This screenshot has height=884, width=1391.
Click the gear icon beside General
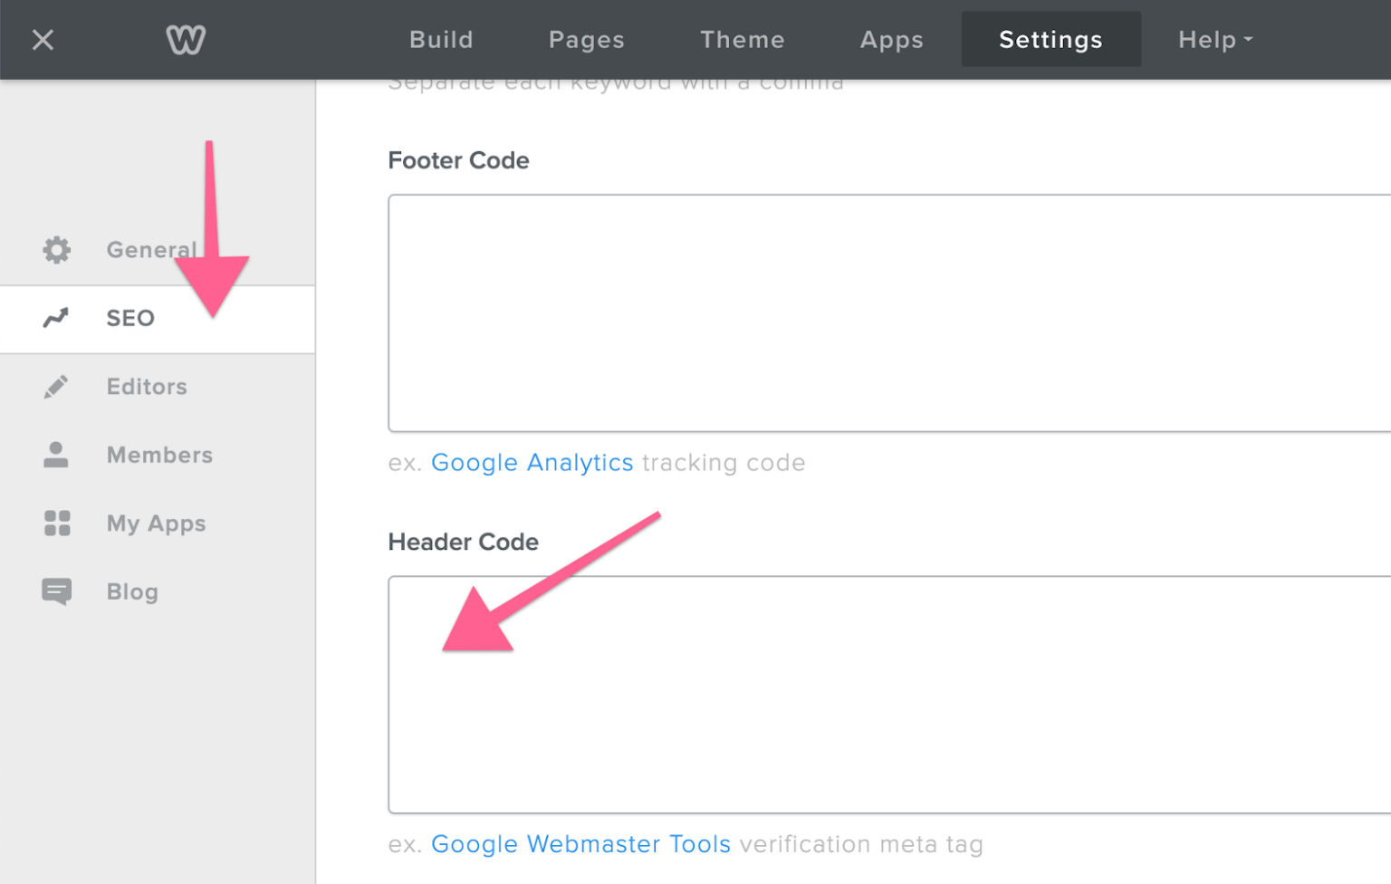click(56, 250)
